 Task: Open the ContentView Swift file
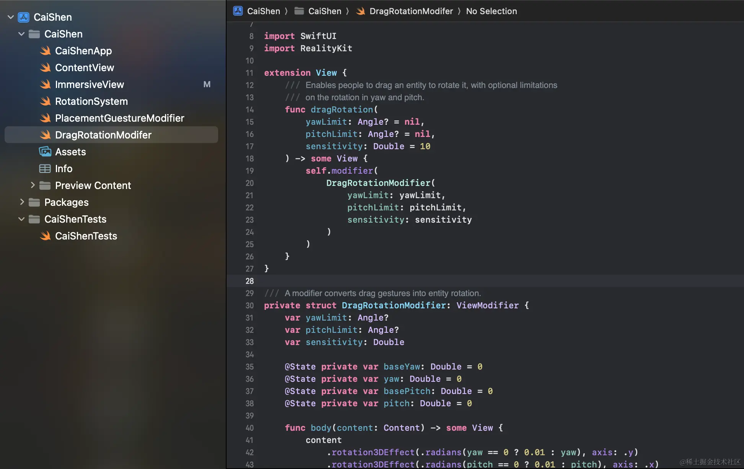click(84, 68)
